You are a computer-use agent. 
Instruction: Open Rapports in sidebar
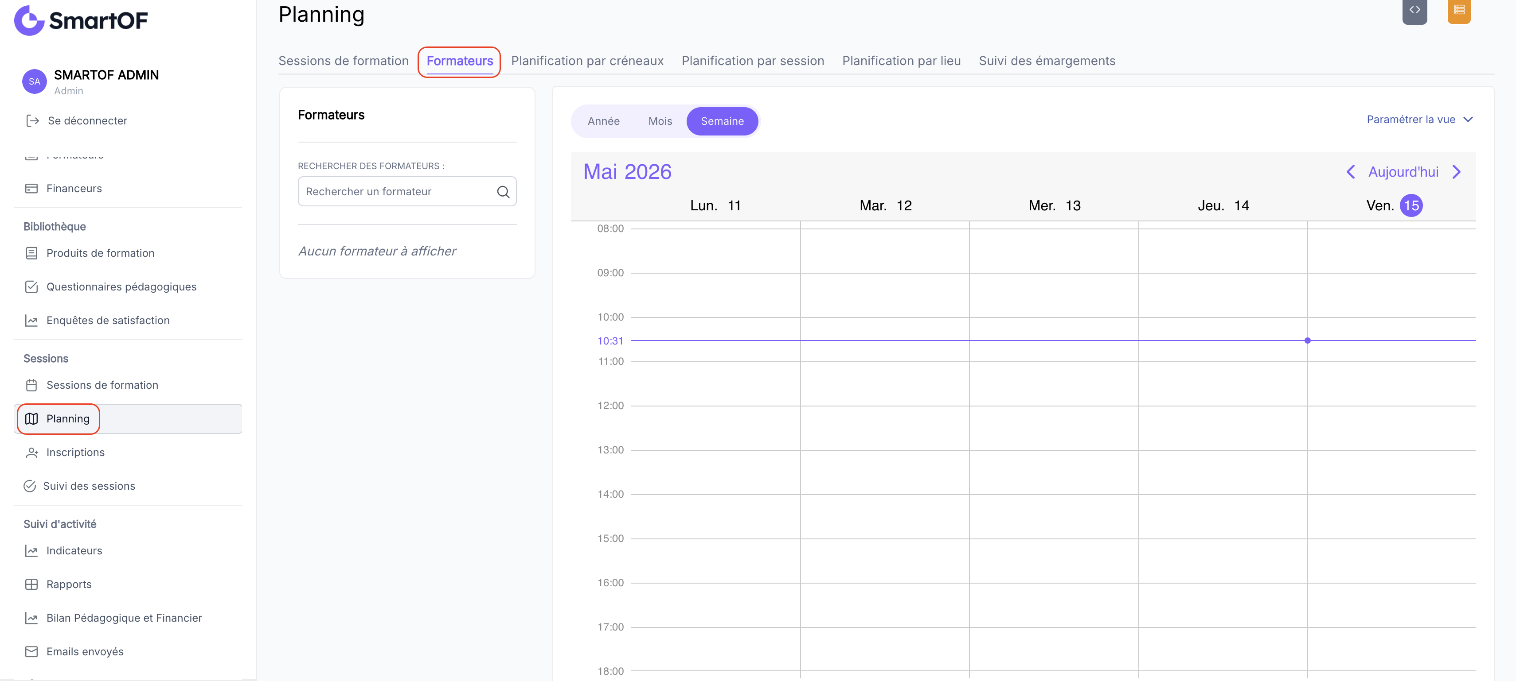point(69,584)
